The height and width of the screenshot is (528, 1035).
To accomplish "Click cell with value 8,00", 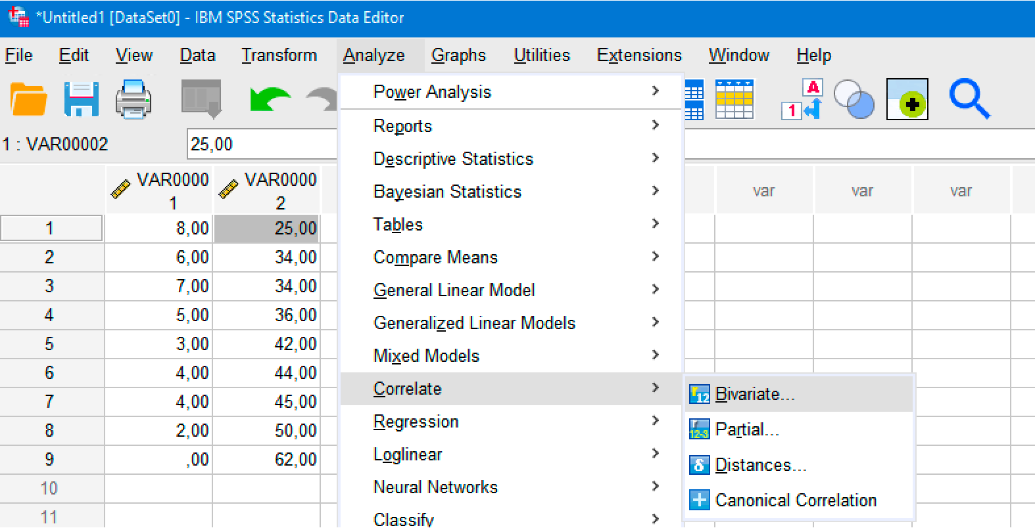I will pyautogui.click(x=158, y=229).
